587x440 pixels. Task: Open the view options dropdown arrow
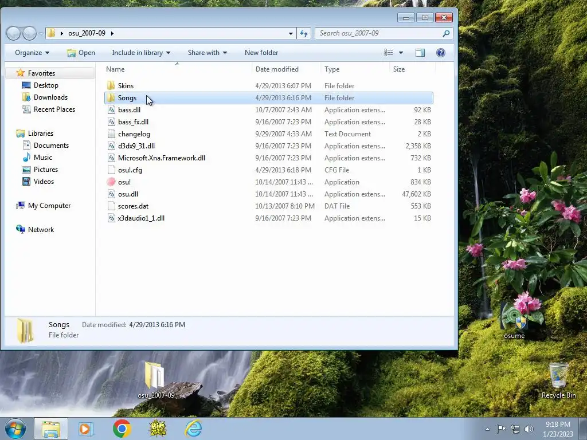[401, 53]
